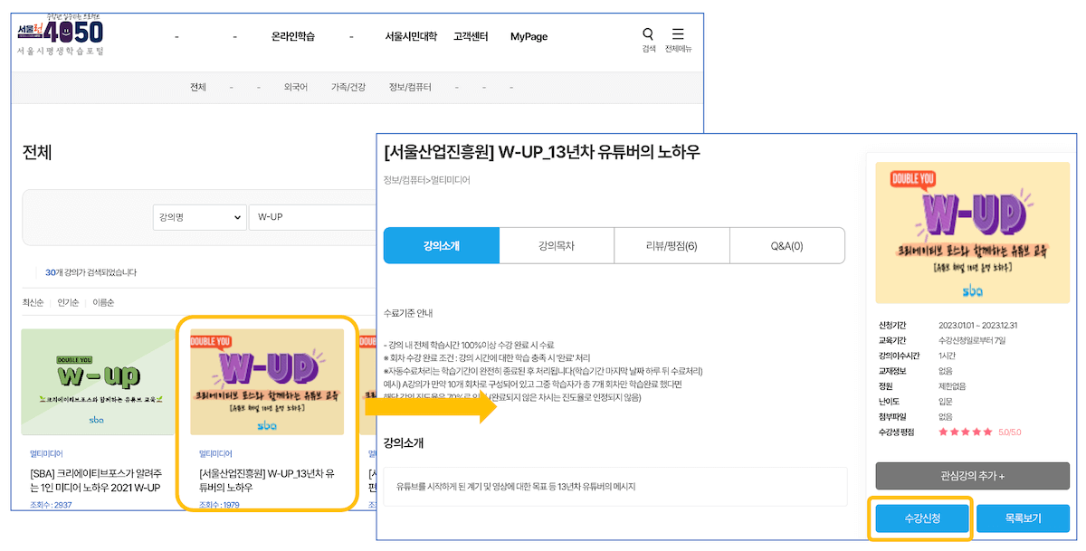Click the 수강신청 enroll button

click(x=921, y=519)
